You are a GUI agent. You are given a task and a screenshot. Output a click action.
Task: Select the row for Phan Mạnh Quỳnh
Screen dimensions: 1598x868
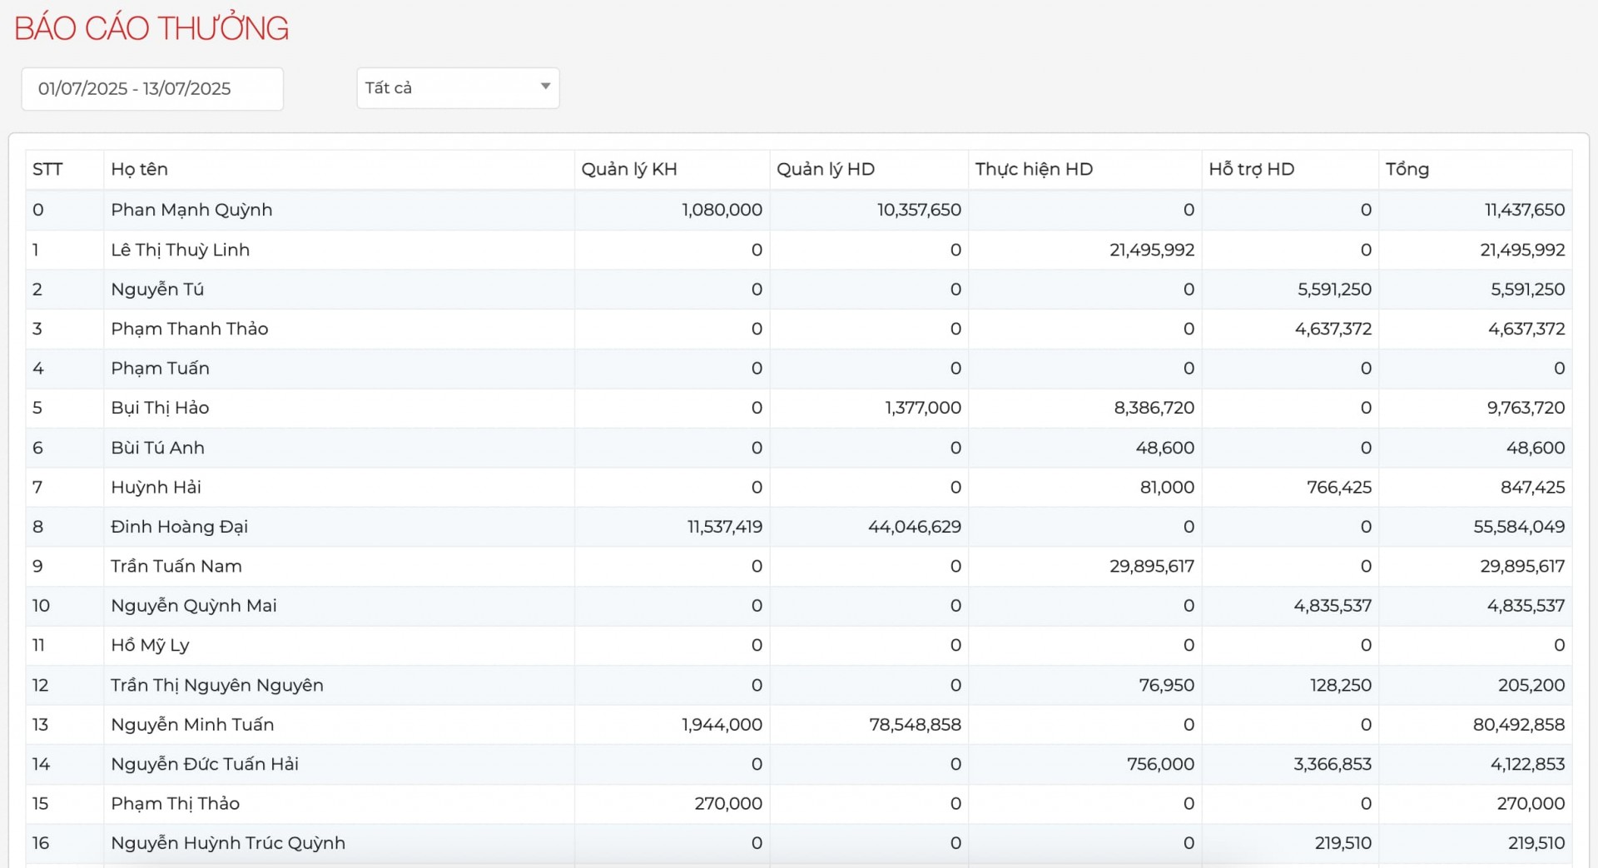coord(191,210)
